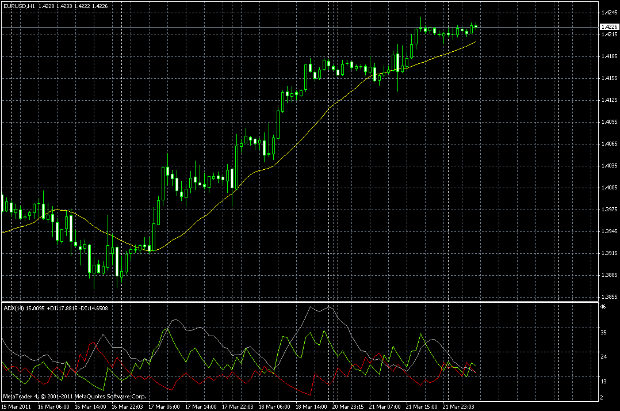Click the ADX scale value 46
Image resolution: width=620 pixels, height=411 pixels.
point(603,307)
